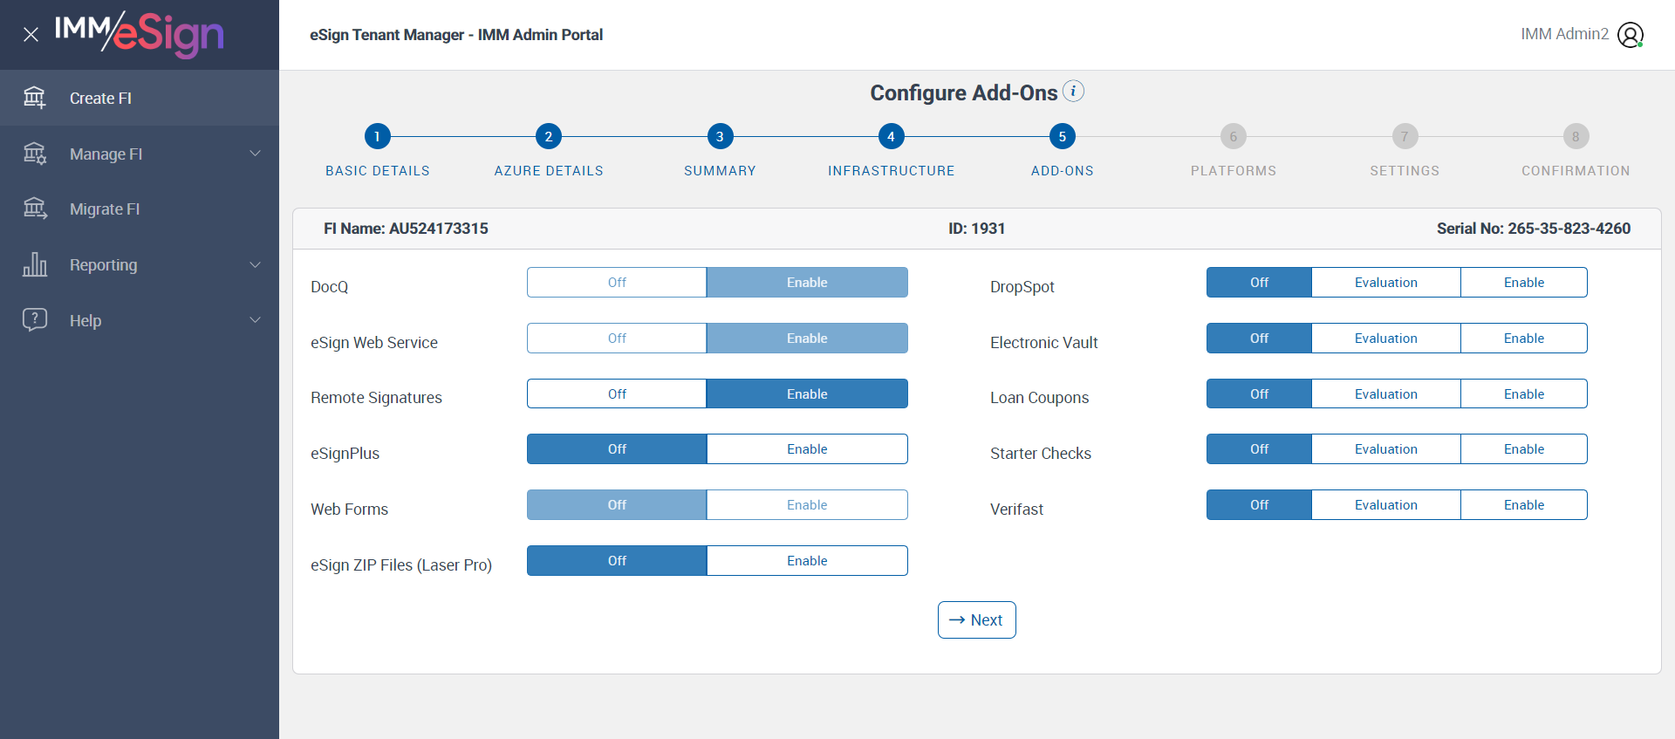
Task: Expand the Help submenu chevron
Action: click(x=255, y=320)
